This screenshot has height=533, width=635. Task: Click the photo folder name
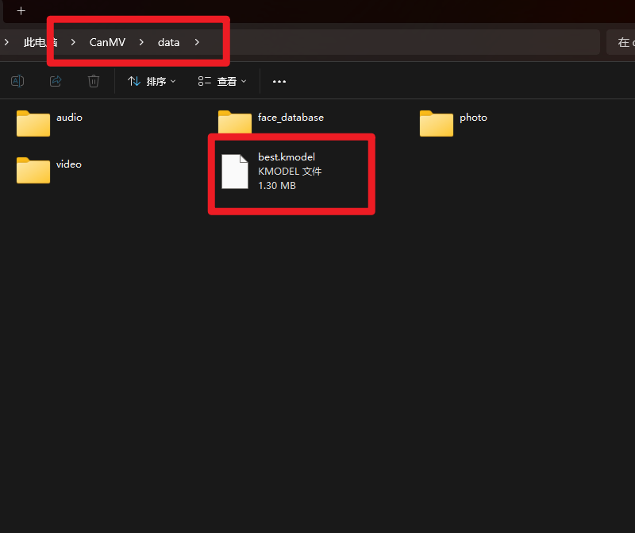pyautogui.click(x=473, y=118)
